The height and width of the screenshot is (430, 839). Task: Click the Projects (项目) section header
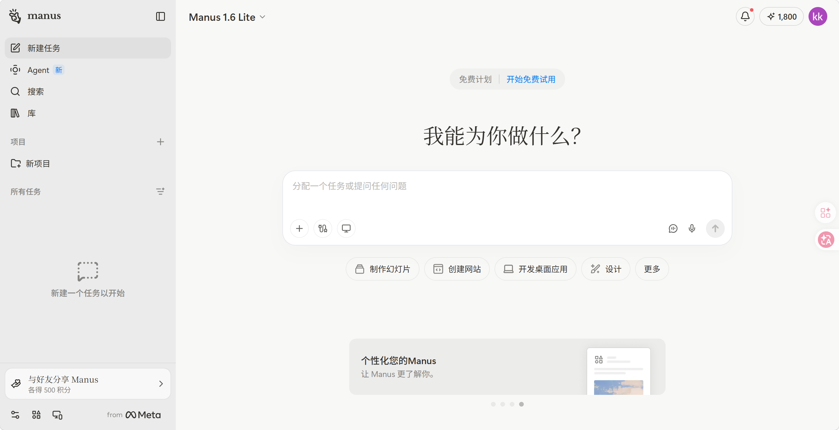coord(18,142)
